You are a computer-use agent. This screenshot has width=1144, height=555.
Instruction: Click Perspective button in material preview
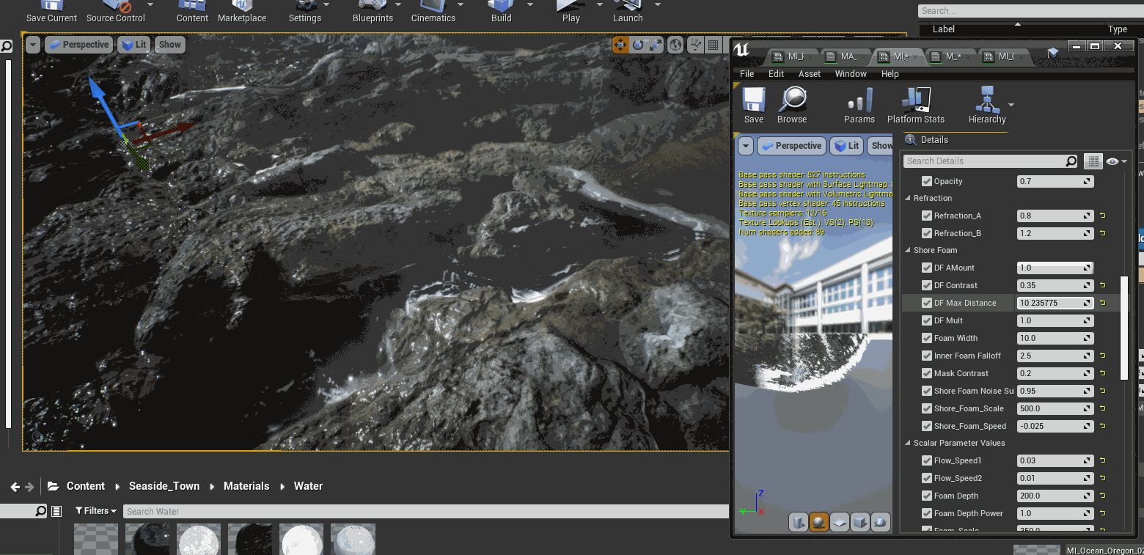click(x=791, y=146)
